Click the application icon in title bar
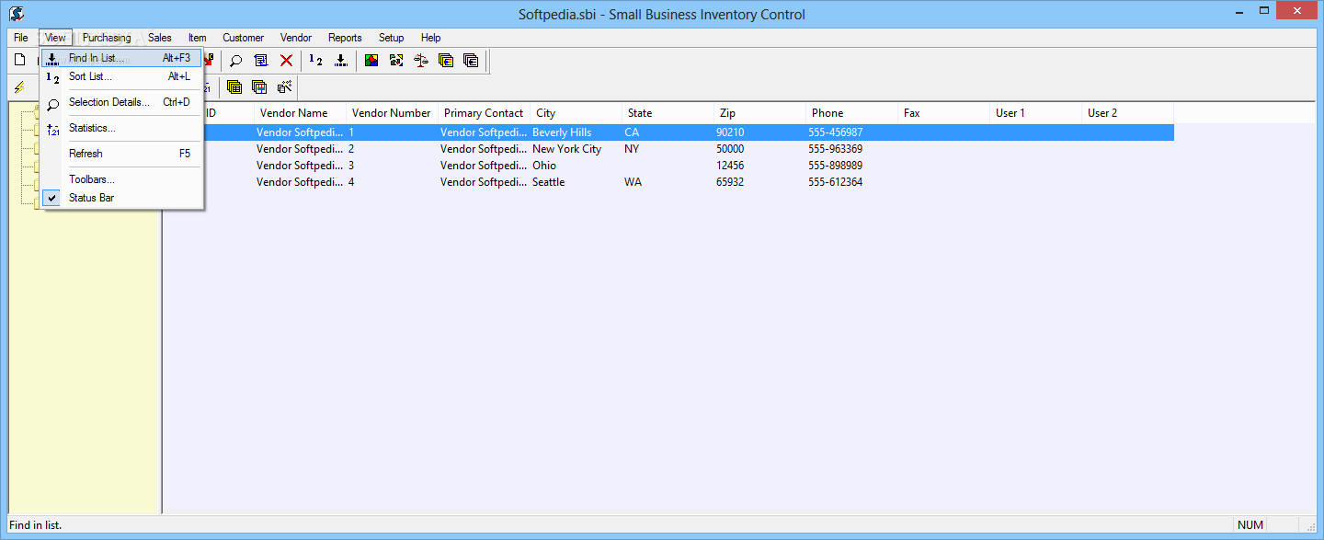The image size is (1324, 540). point(17,14)
